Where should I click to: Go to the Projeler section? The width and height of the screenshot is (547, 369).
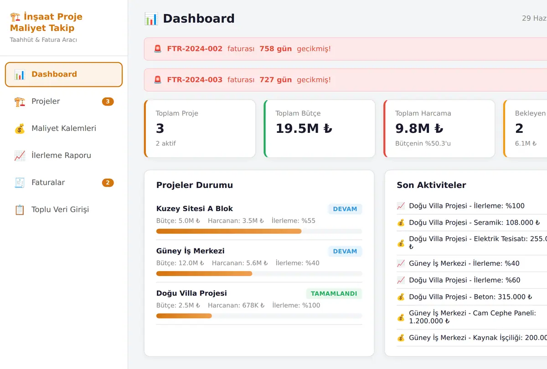[64, 101]
